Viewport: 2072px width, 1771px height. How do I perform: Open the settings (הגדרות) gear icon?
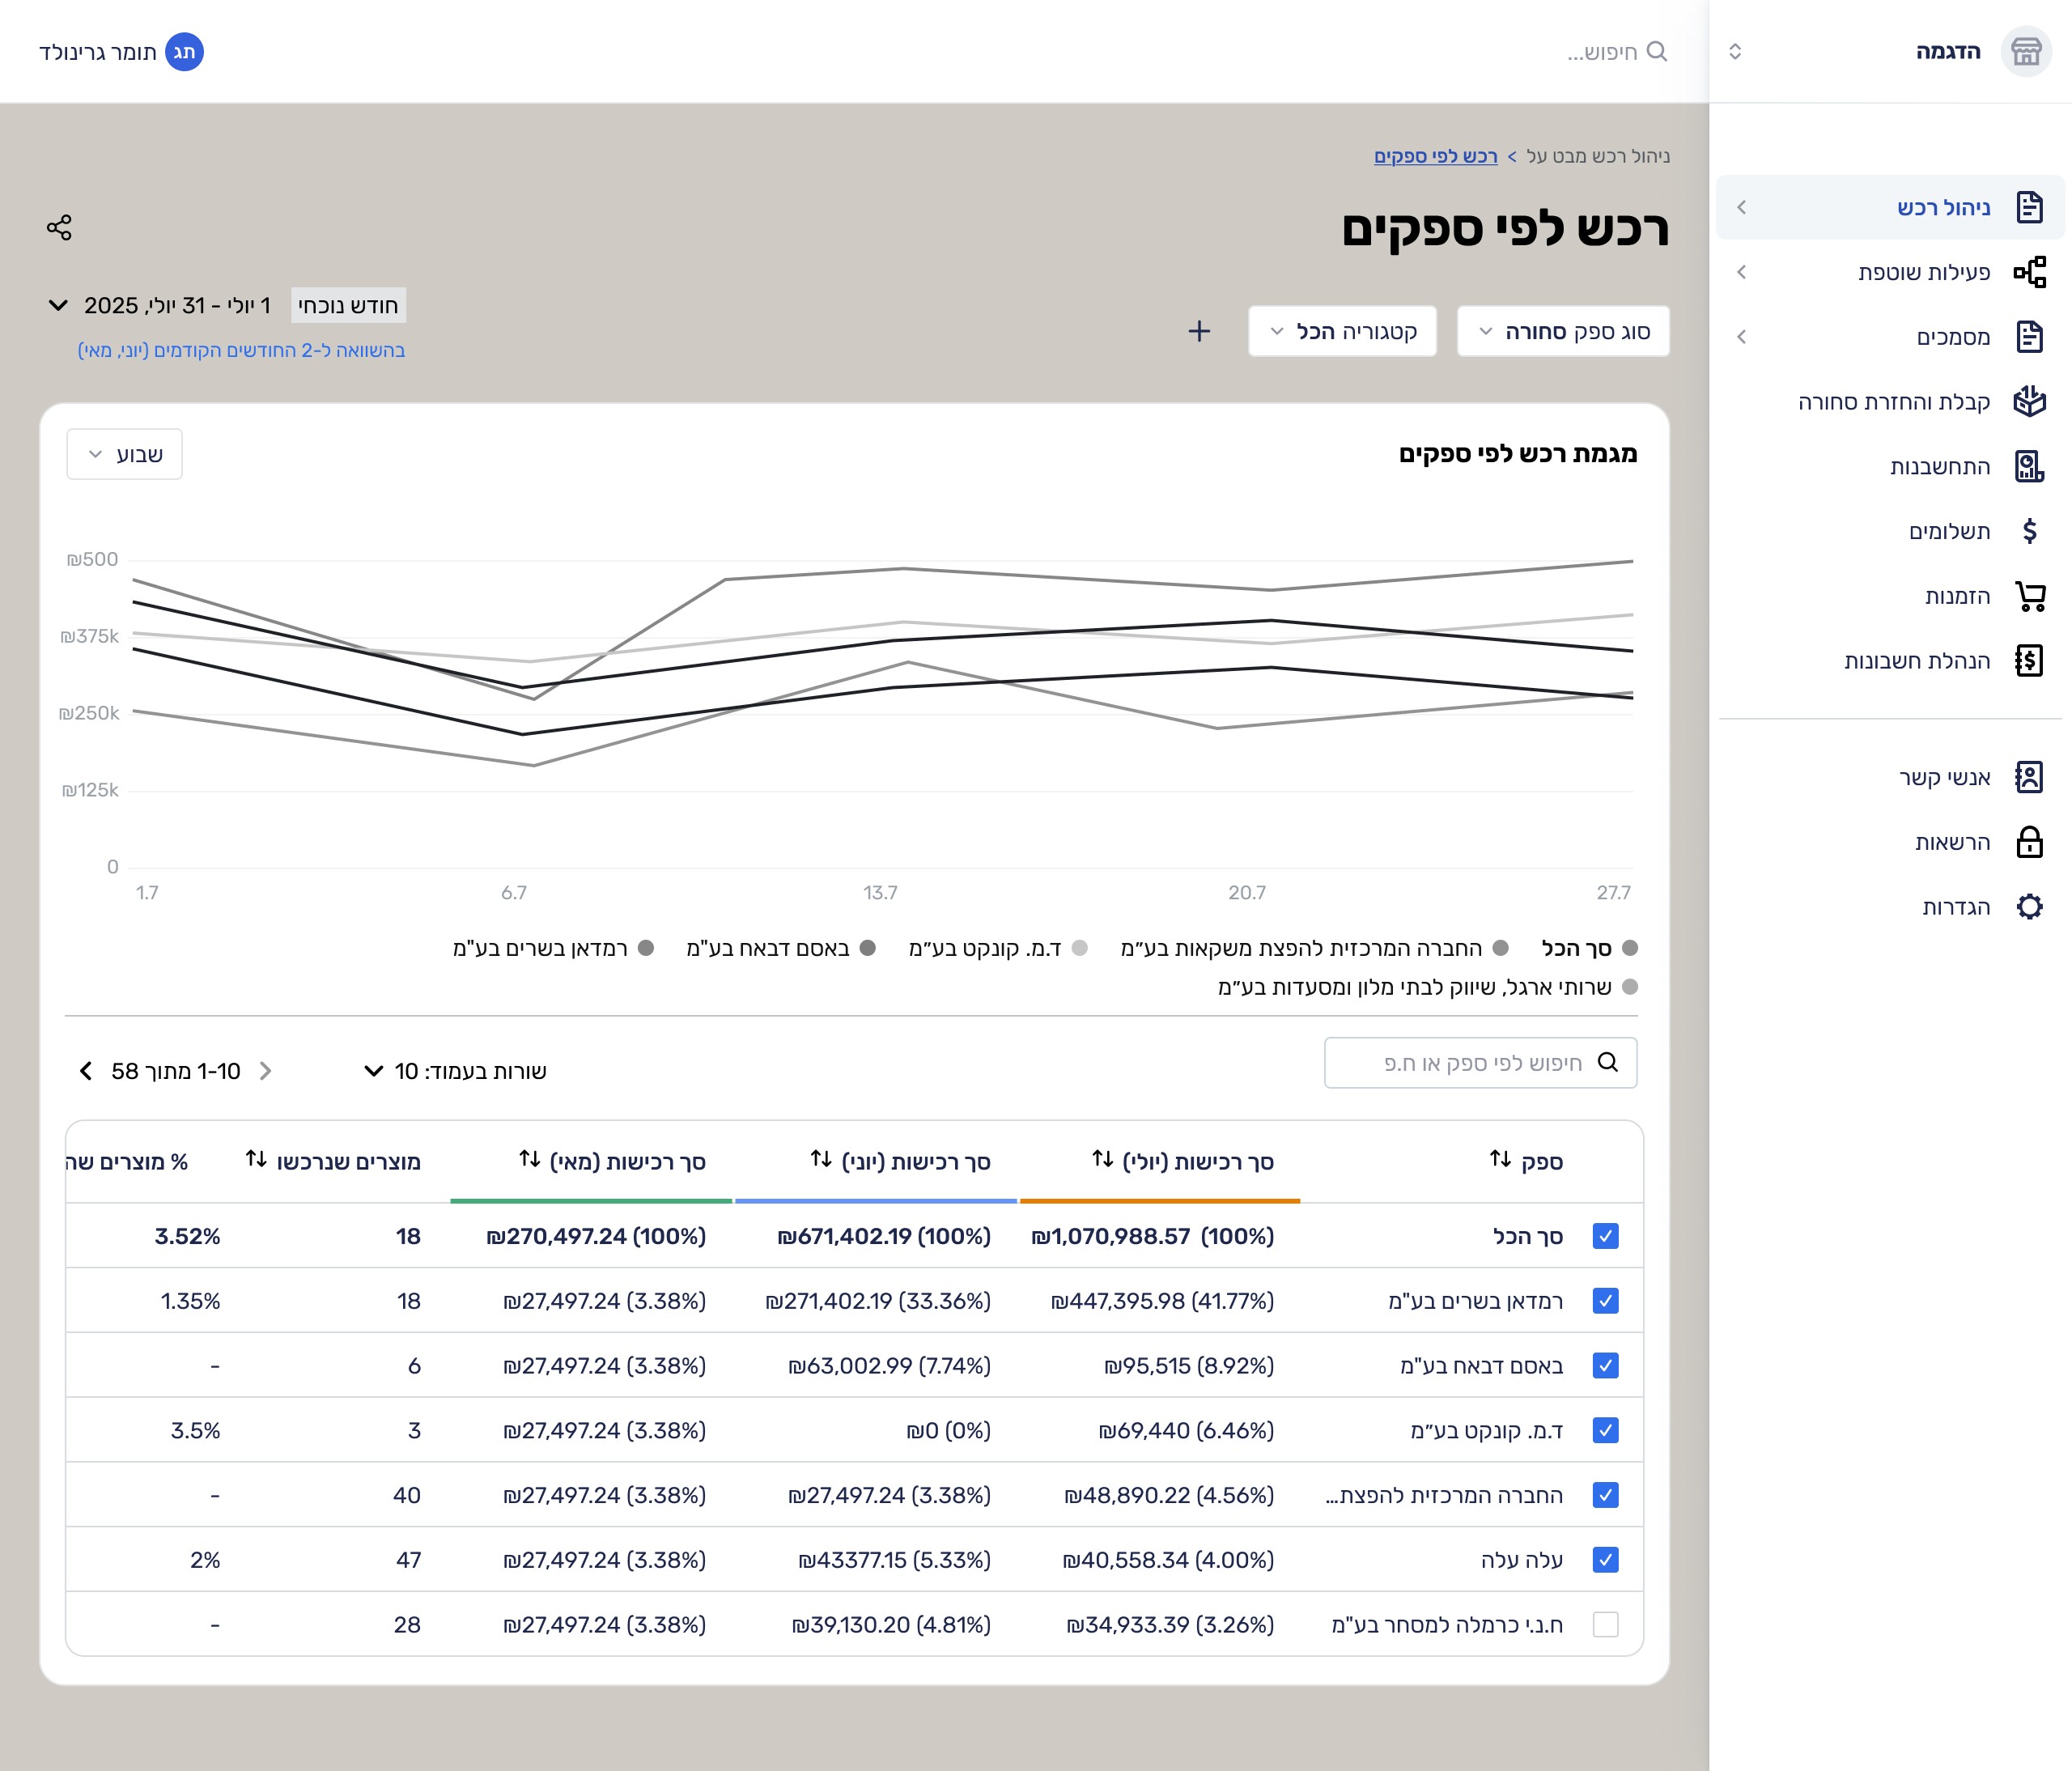pyautogui.click(x=2029, y=907)
